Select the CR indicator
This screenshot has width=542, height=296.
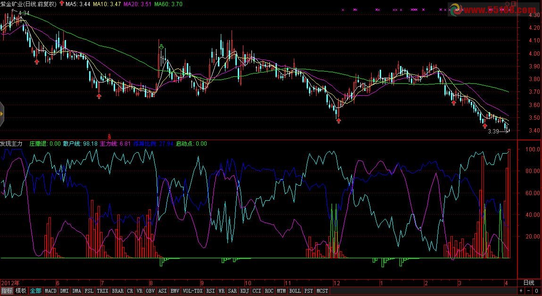(x=130, y=291)
